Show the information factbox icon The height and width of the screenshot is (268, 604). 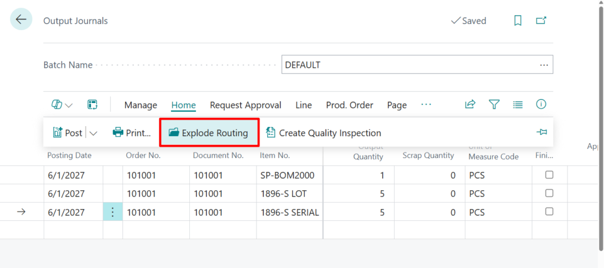541,105
